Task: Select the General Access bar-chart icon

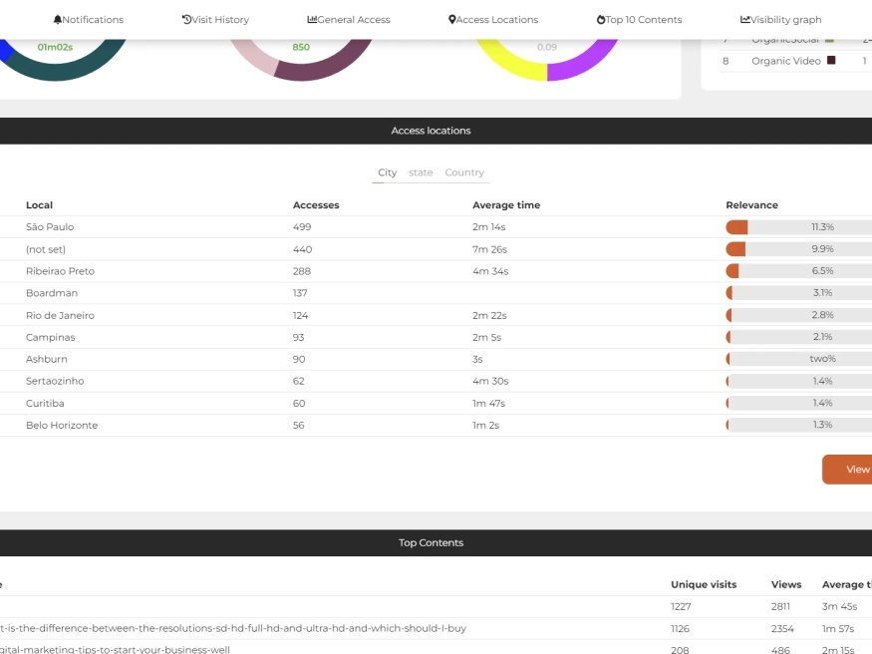Action: [312, 18]
